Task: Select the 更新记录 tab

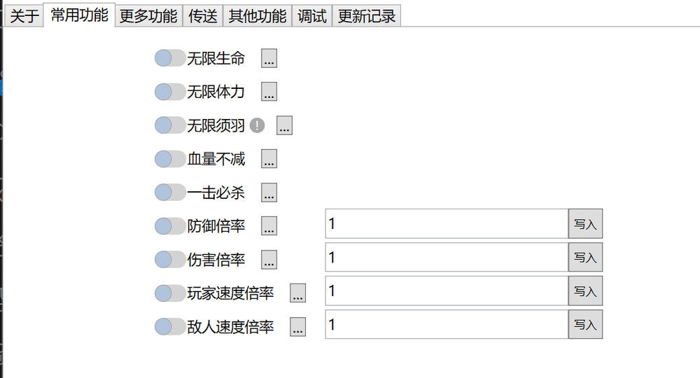Action: pyautogui.click(x=367, y=17)
